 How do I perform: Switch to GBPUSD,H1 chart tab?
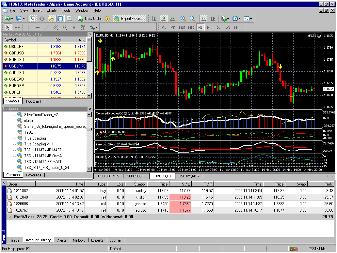pos(136,176)
